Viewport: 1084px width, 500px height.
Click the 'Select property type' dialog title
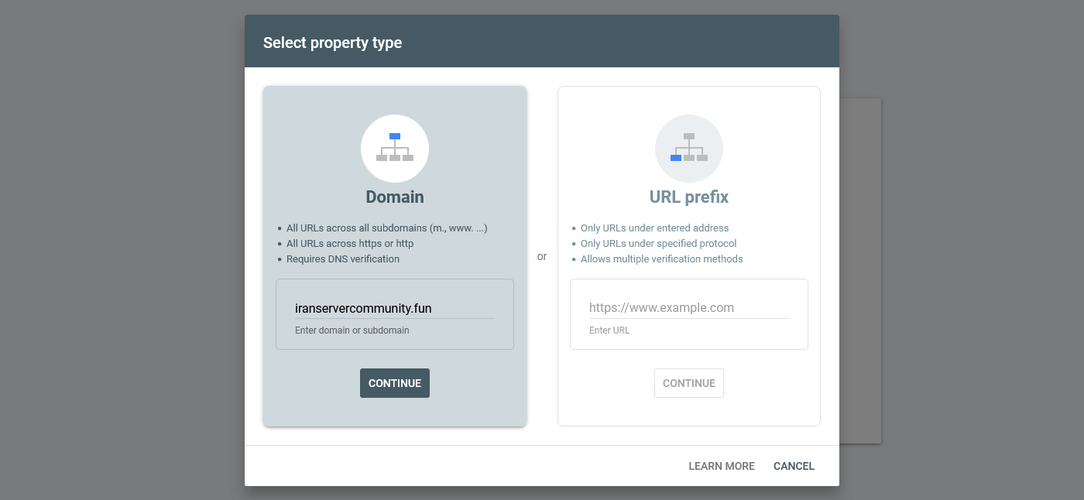coord(332,43)
